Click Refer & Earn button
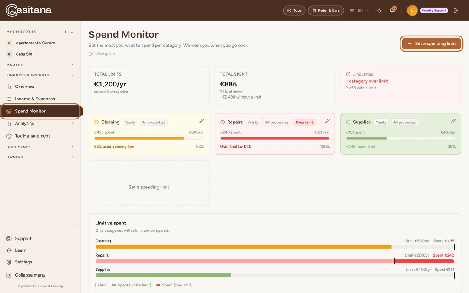 [326, 10]
